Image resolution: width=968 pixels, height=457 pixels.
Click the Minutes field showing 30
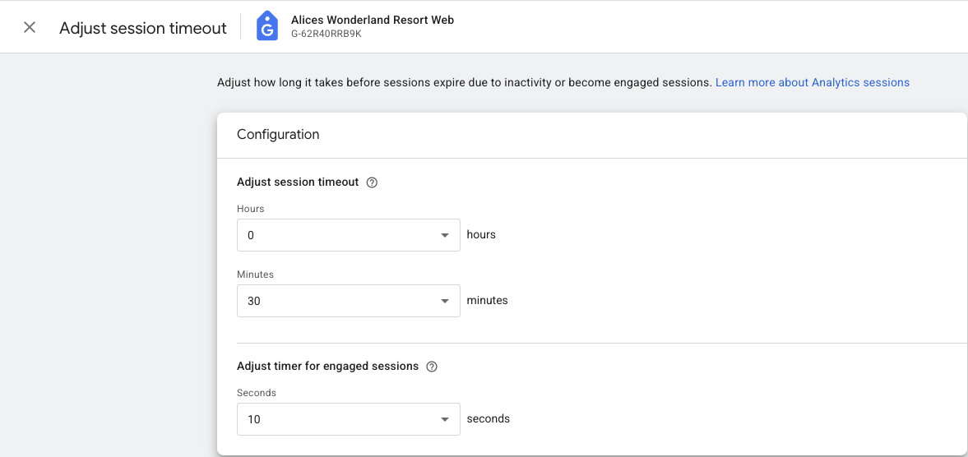pos(337,301)
